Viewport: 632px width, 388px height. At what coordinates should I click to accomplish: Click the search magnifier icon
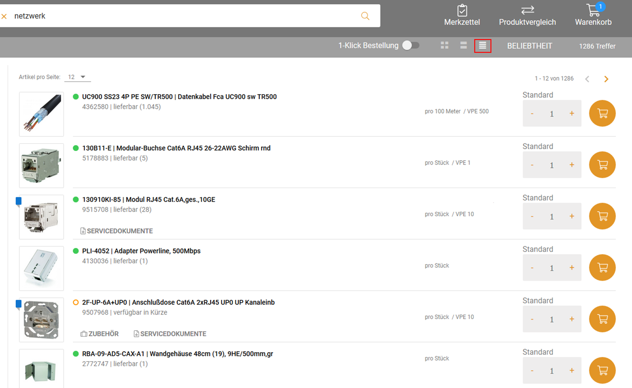(365, 16)
